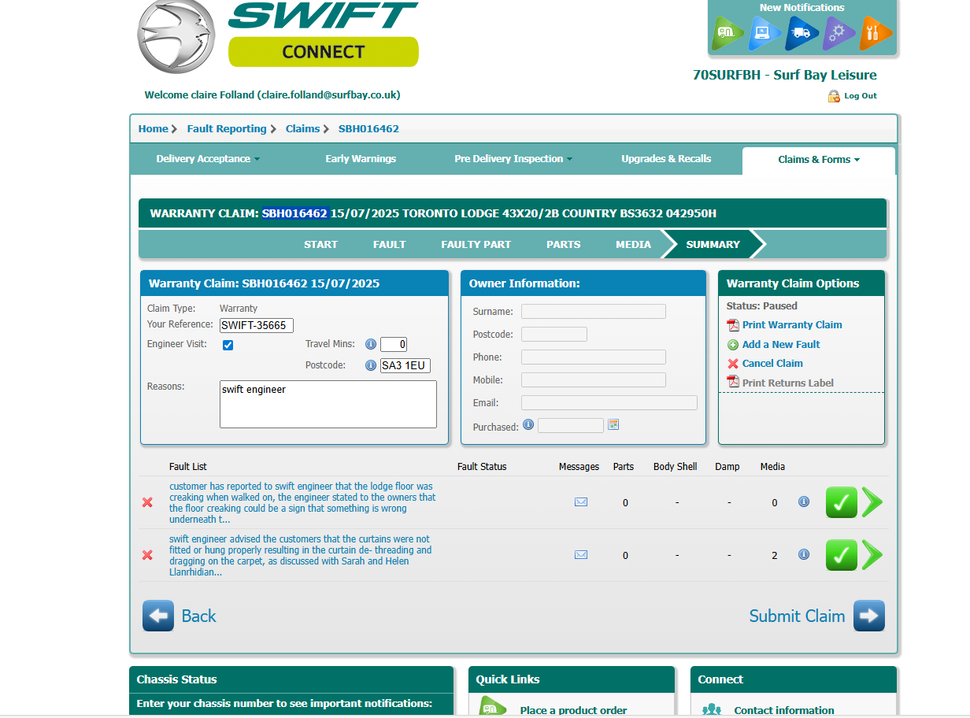Click the orange tools notification icon
The height and width of the screenshot is (718, 970).
click(875, 33)
